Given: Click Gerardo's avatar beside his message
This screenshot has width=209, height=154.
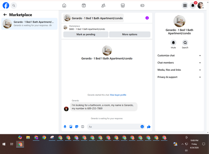Looking at the screenshot, I should pyautogui.click(x=66, y=109).
